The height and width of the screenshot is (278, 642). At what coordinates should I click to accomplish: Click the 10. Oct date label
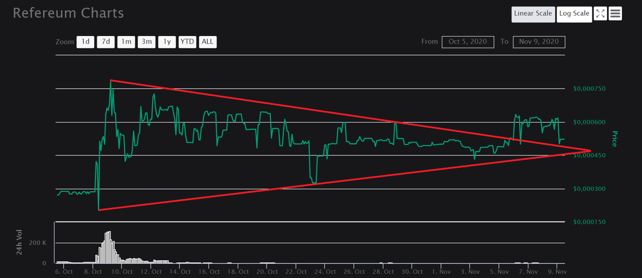(122, 271)
